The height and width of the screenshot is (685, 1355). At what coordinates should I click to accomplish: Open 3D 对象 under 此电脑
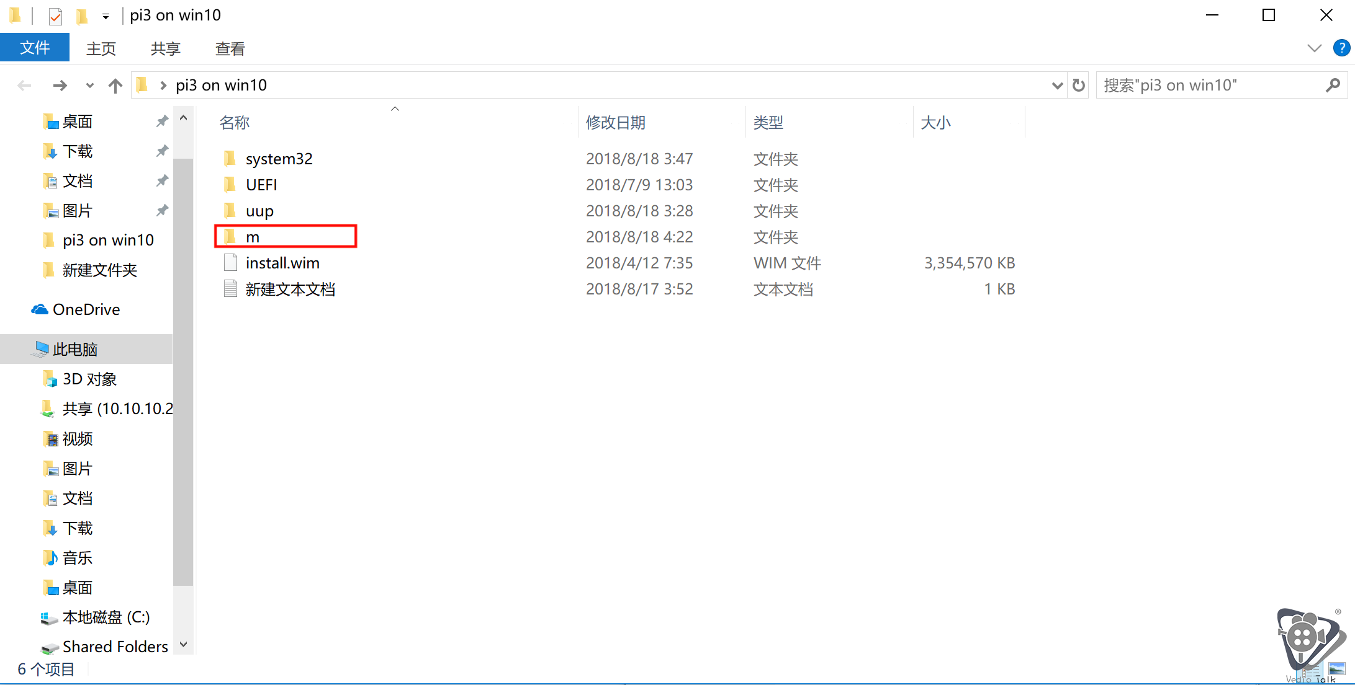coord(89,379)
